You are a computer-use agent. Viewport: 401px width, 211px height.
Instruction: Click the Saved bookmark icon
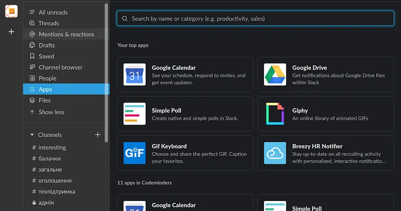point(32,56)
